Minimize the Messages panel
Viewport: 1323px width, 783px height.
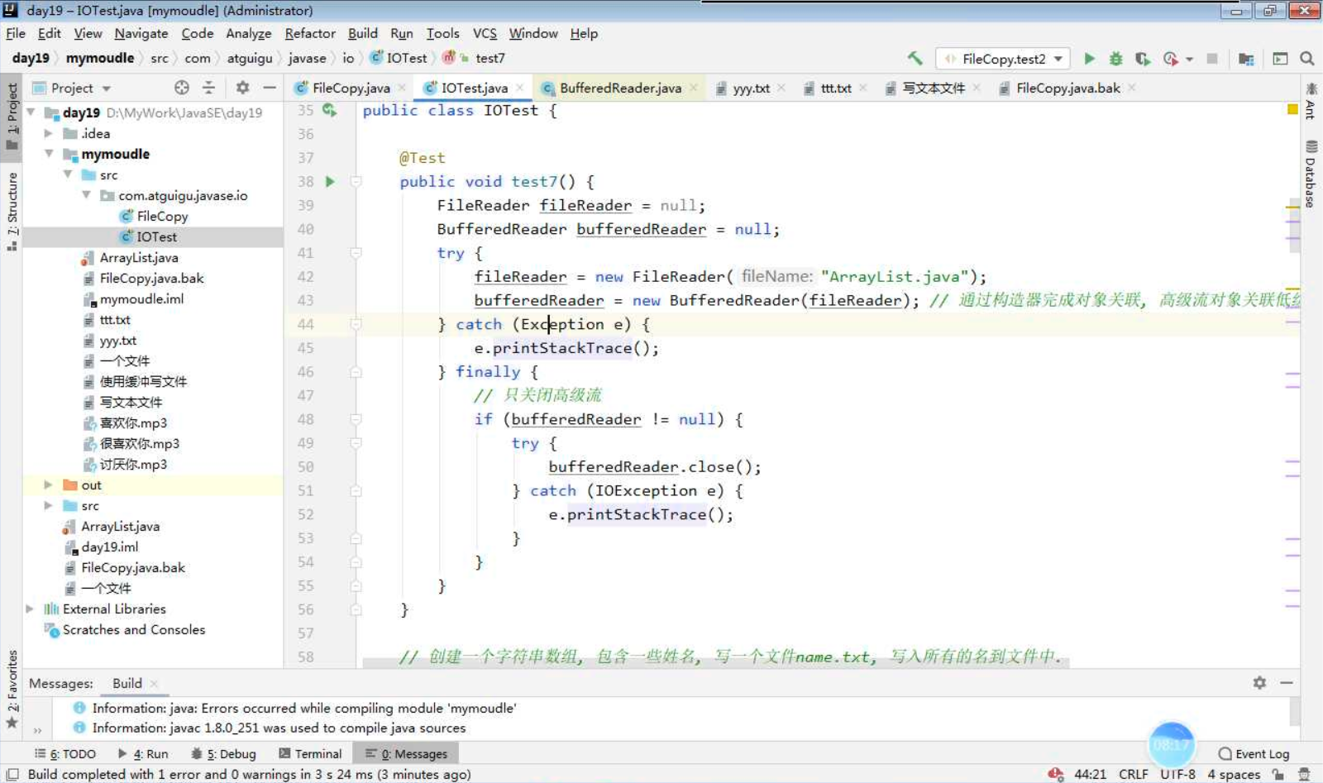pos(1287,683)
